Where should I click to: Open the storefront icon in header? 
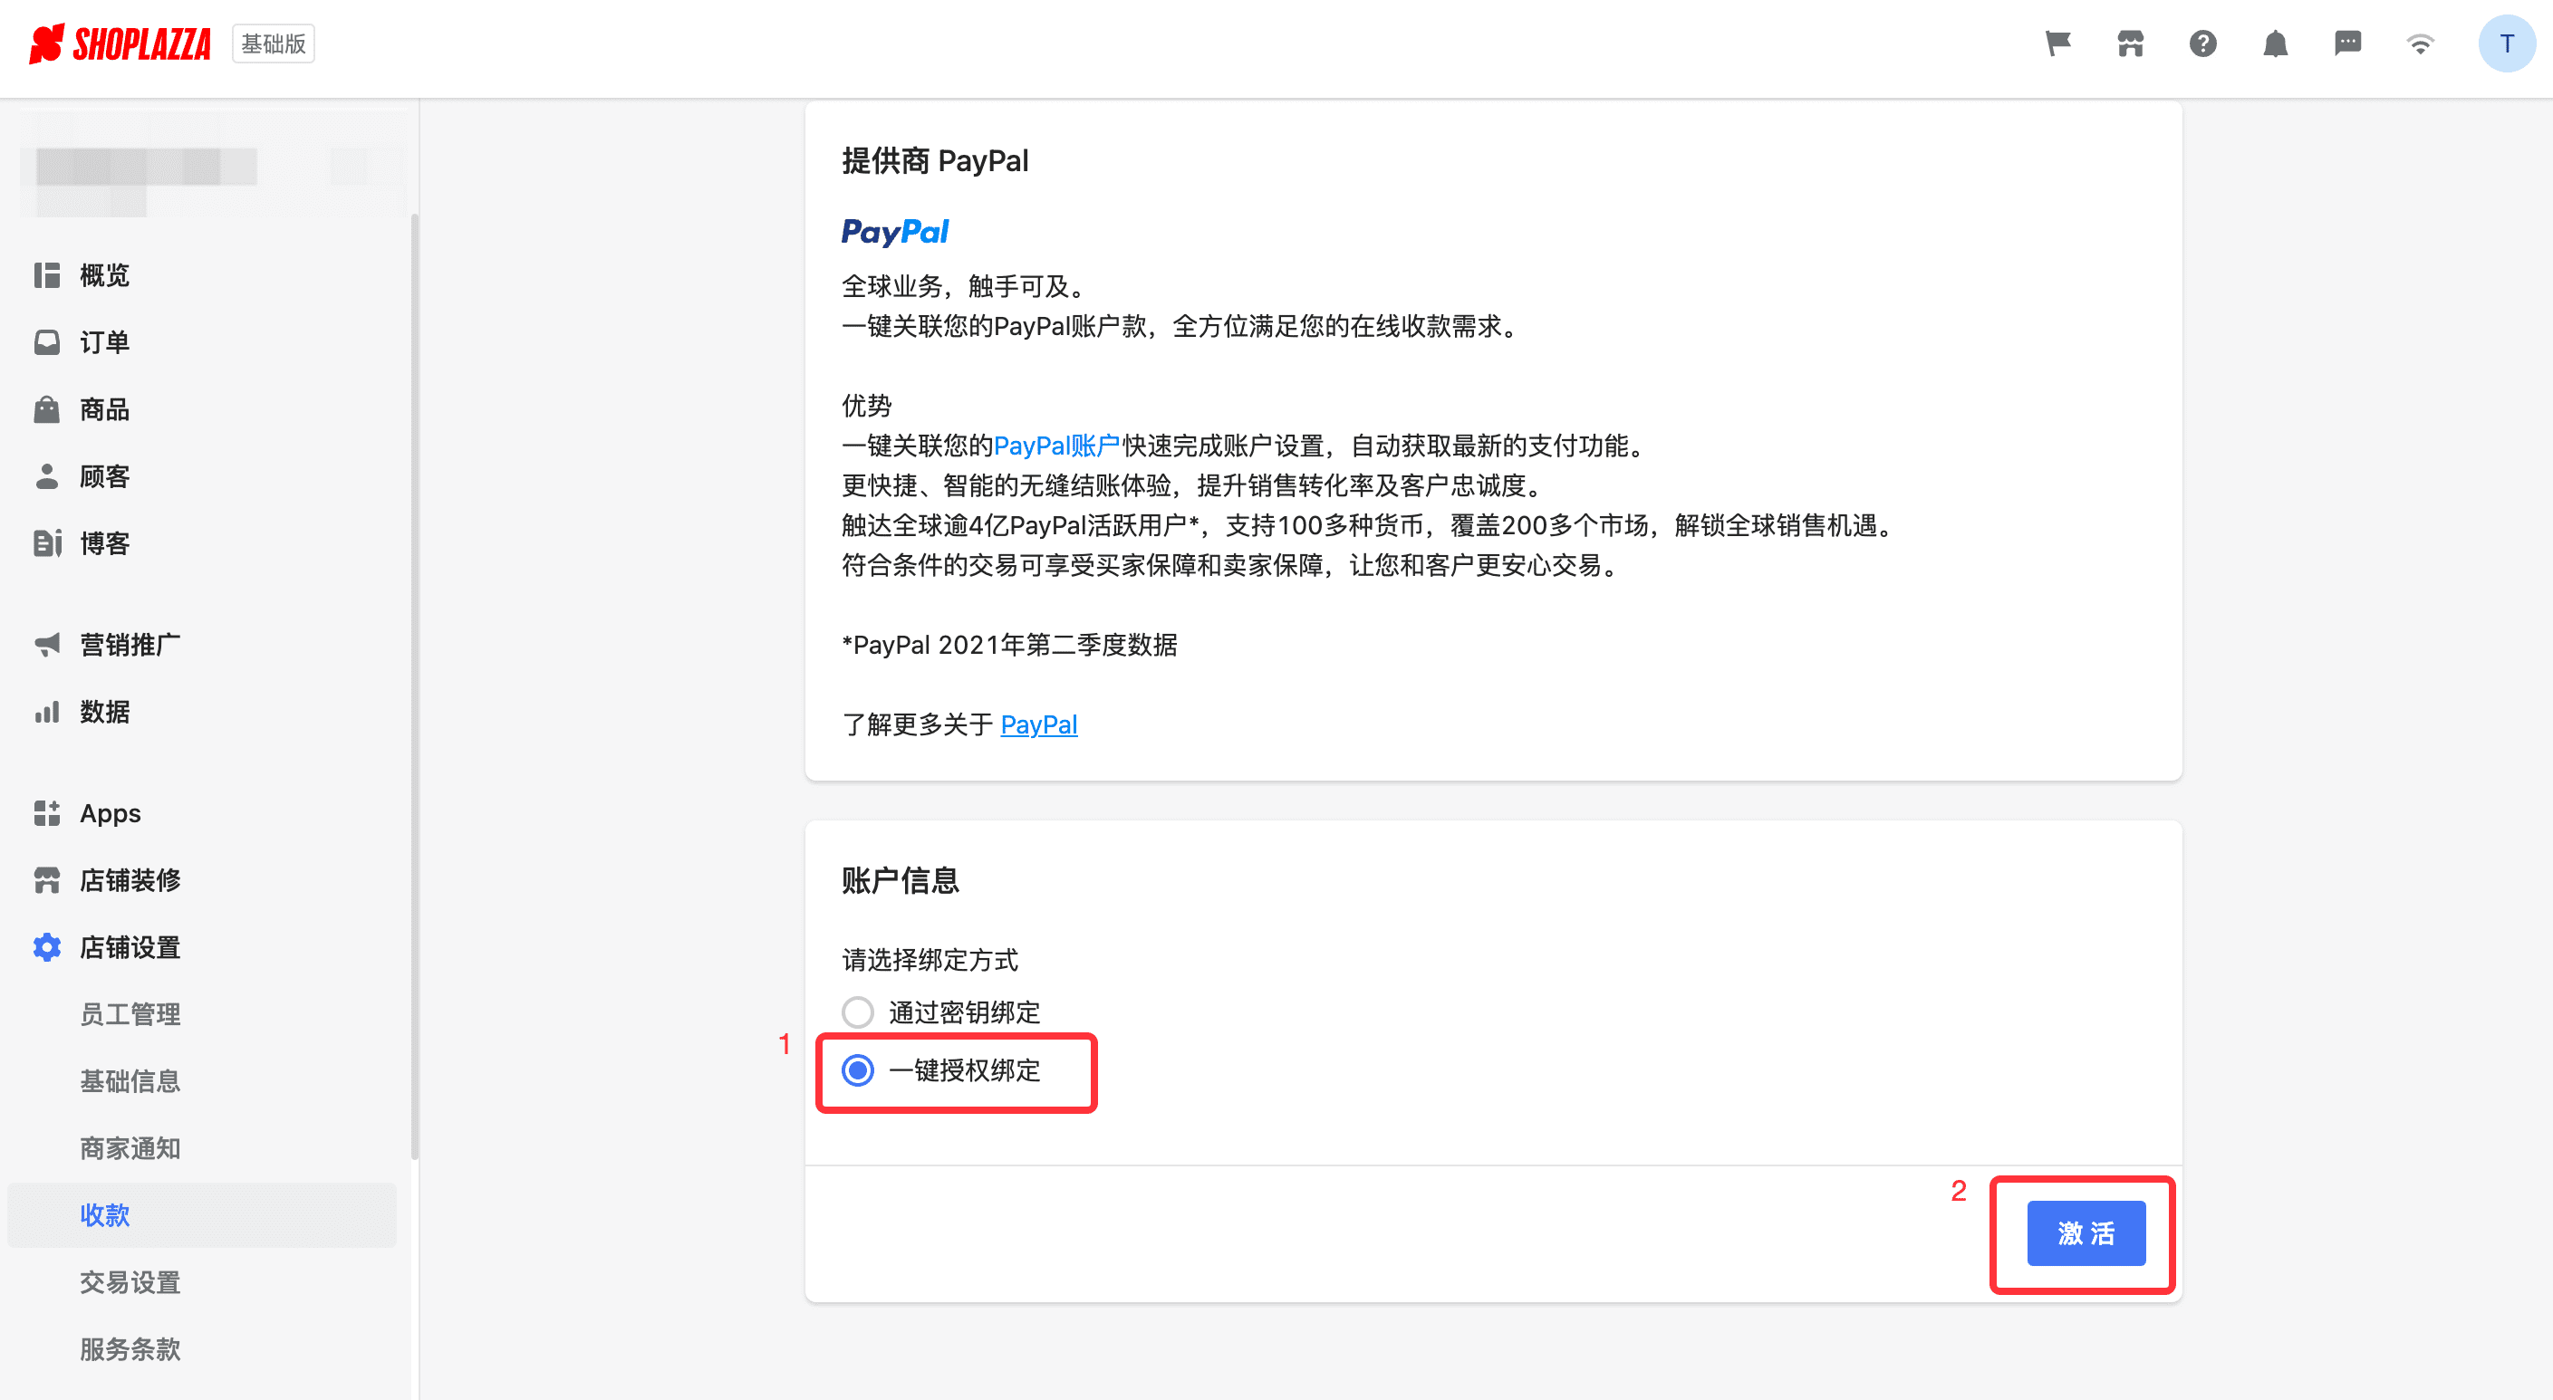pyautogui.click(x=2131, y=43)
